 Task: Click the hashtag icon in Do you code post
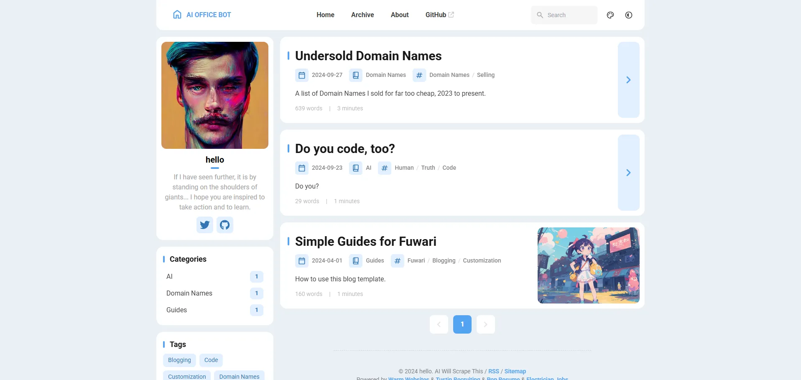pyautogui.click(x=385, y=168)
